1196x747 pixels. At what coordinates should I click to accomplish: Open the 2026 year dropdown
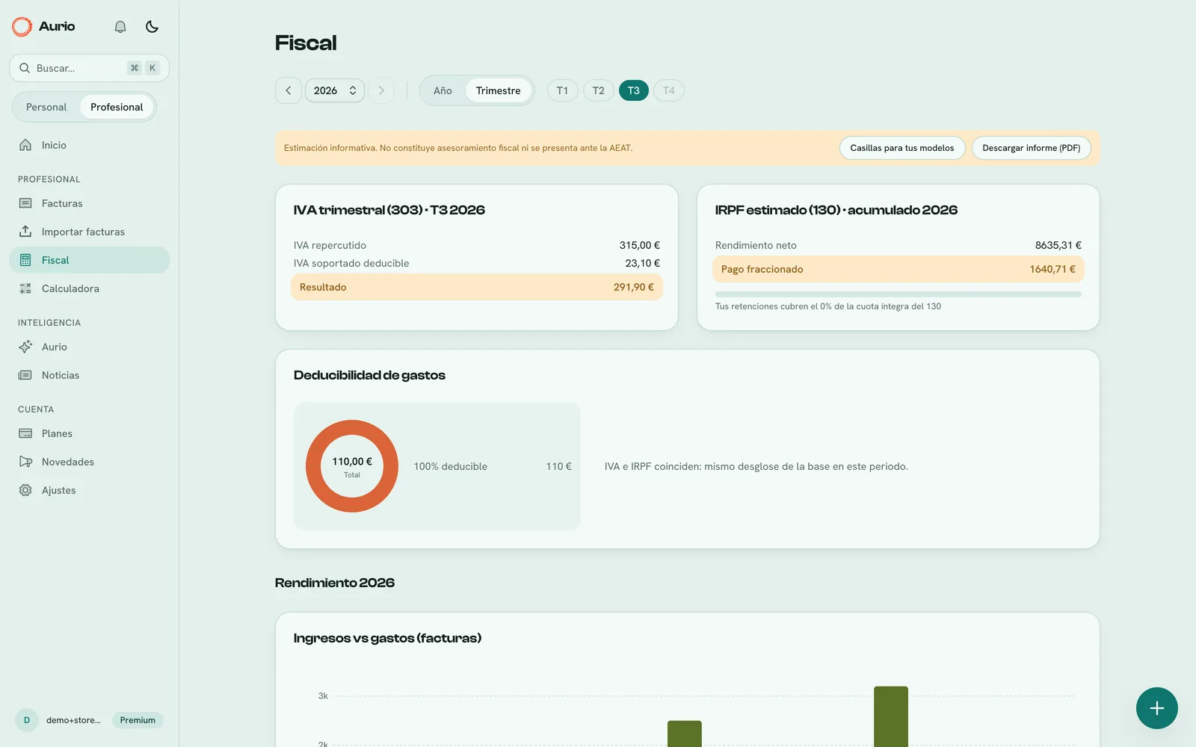click(x=335, y=90)
